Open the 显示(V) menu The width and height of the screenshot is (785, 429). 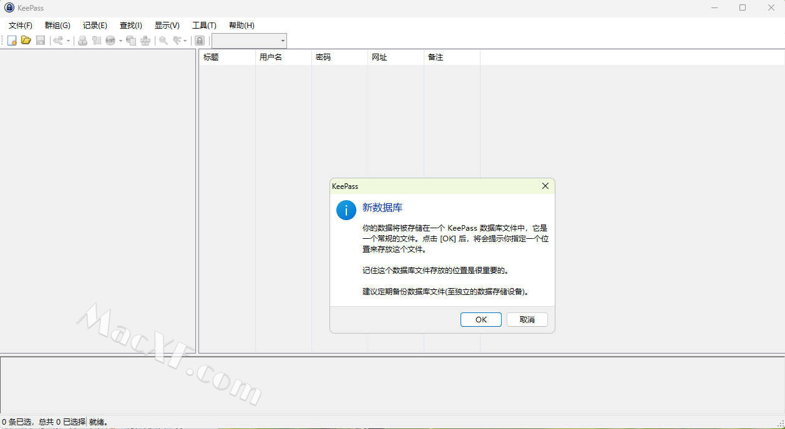click(167, 26)
